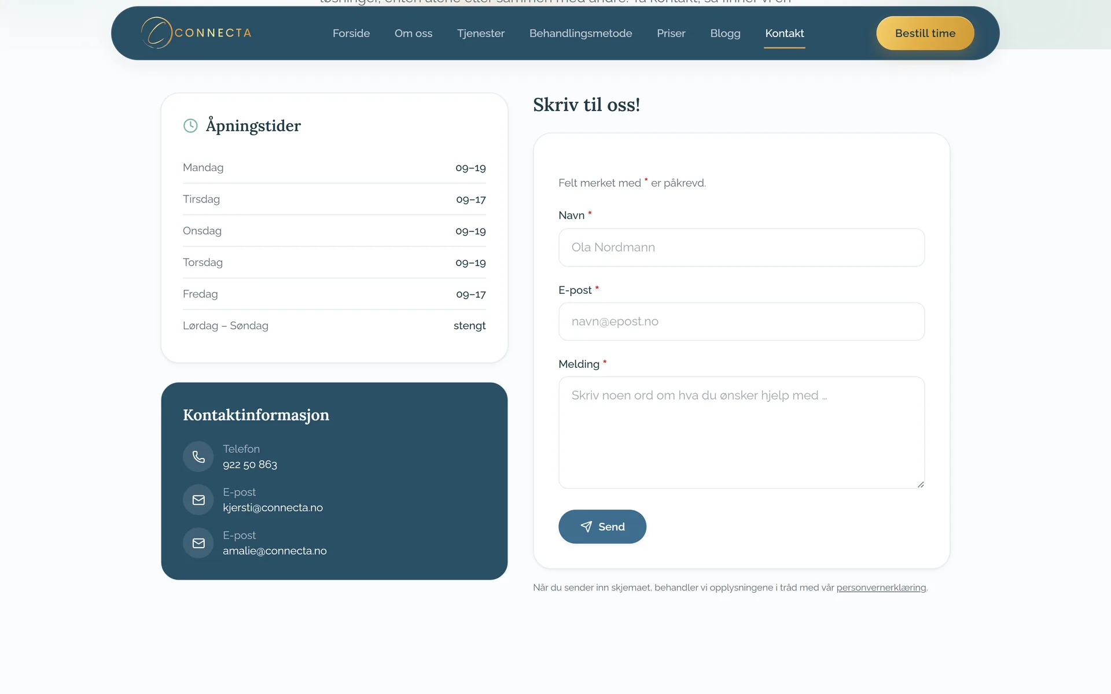
Task: Click the kjersti@connecta.no email address
Action: [x=273, y=507]
